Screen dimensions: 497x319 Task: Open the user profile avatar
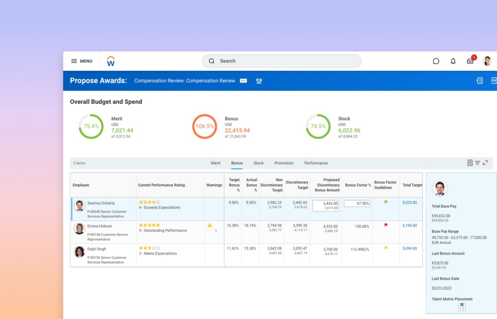pyautogui.click(x=487, y=61)
